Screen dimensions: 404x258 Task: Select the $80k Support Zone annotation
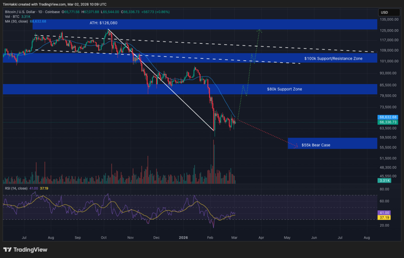coord(285,89)
